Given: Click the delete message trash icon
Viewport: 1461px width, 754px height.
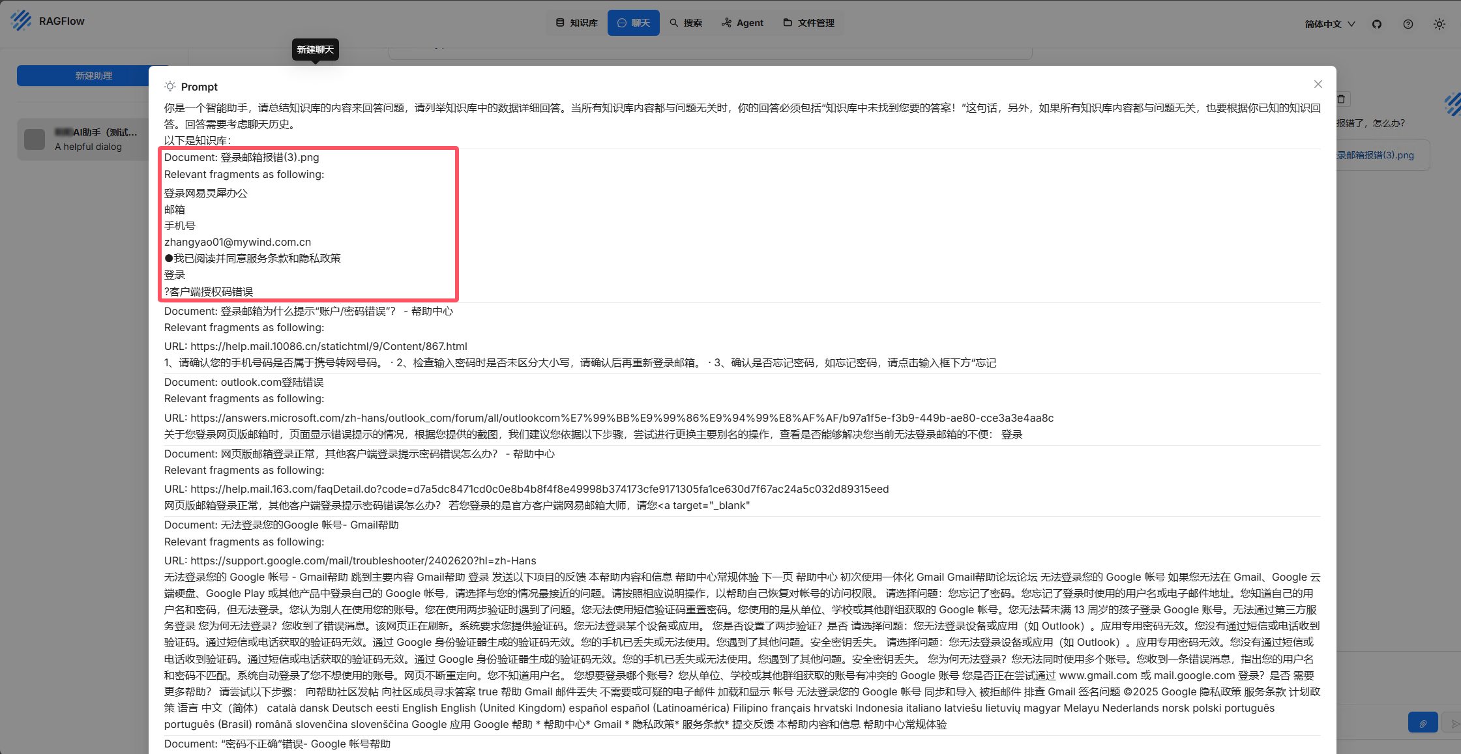Looking at the screenshot, I should coord(1342,99).
